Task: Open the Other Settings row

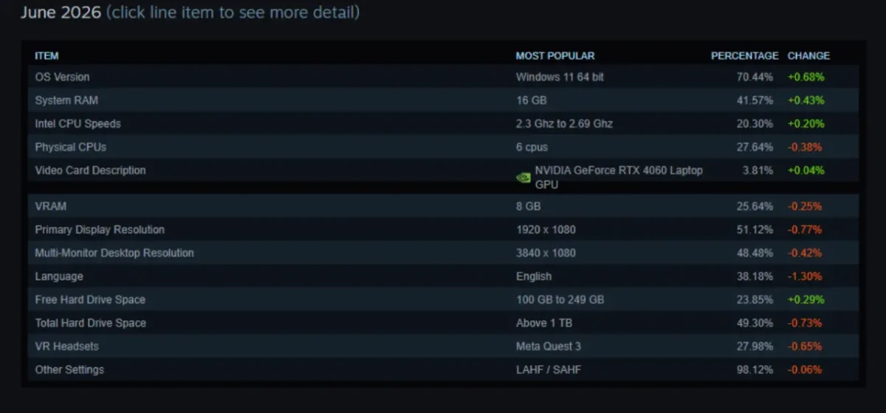Action: 443,370
